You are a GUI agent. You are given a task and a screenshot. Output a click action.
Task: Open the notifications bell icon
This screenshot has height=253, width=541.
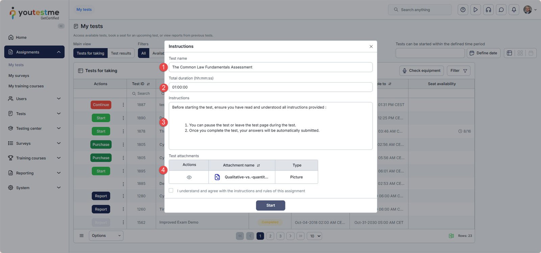tap(514, 10)
